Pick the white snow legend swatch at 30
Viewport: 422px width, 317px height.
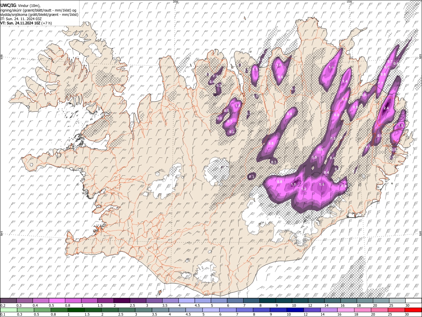[414, 301]
